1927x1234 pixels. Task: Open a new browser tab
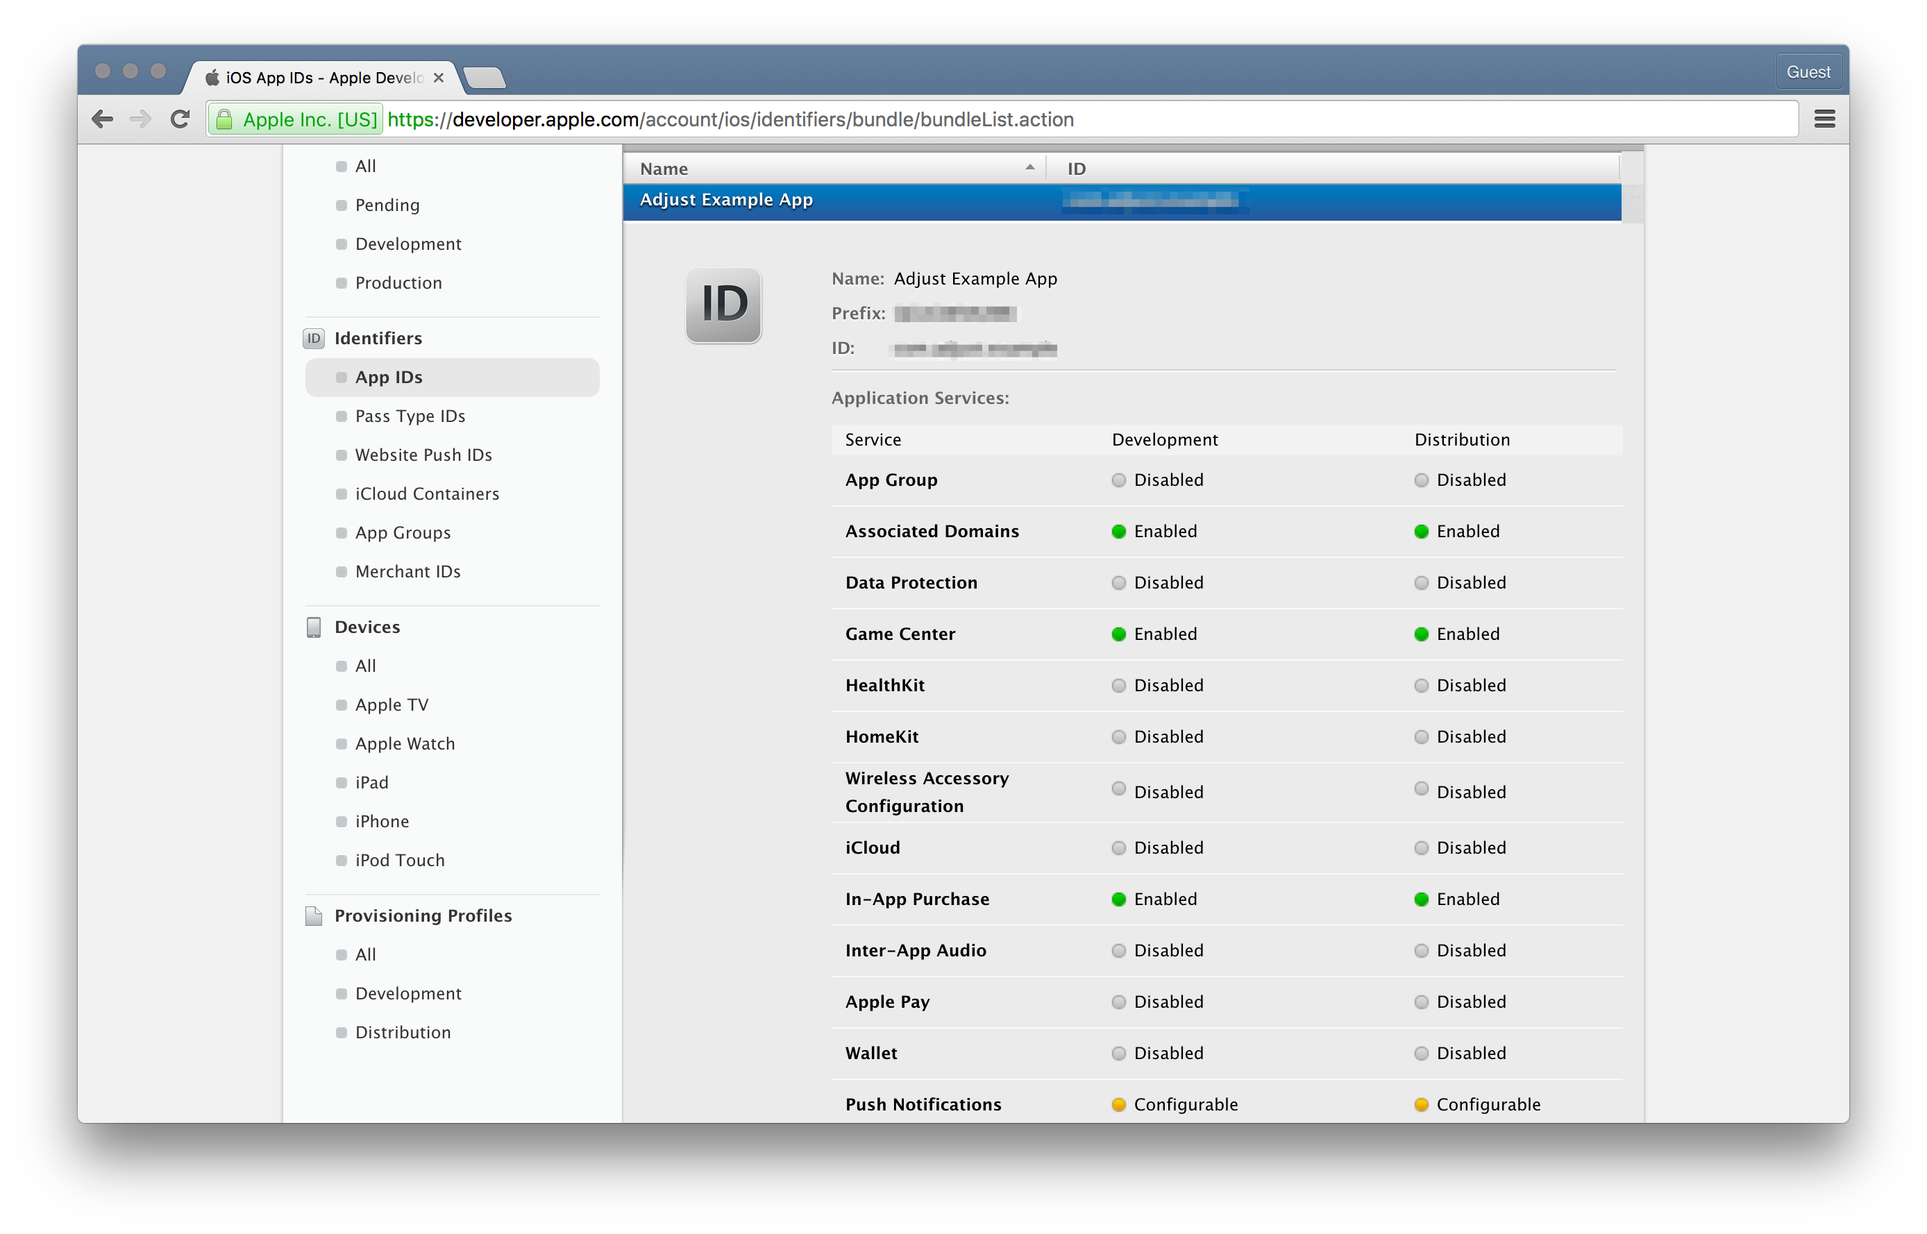[x=484, y=78]
